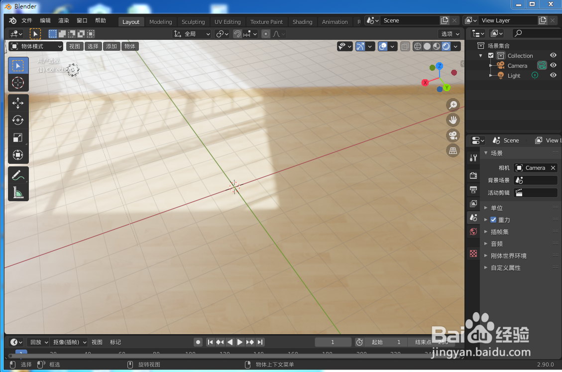Expand the 刚体世界环境 rigid body world panel
562x372 pixels.
tap(509, 256)
